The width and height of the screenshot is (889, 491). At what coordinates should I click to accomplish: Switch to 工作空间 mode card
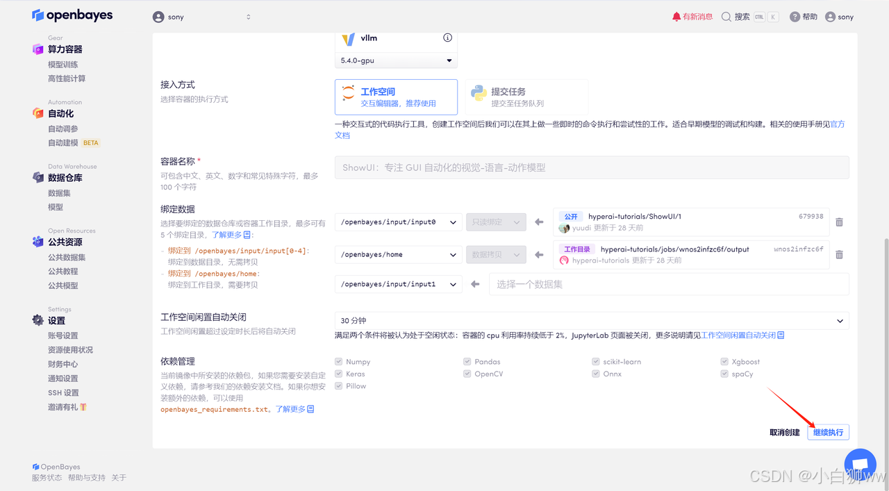click(x=396, y=97)
